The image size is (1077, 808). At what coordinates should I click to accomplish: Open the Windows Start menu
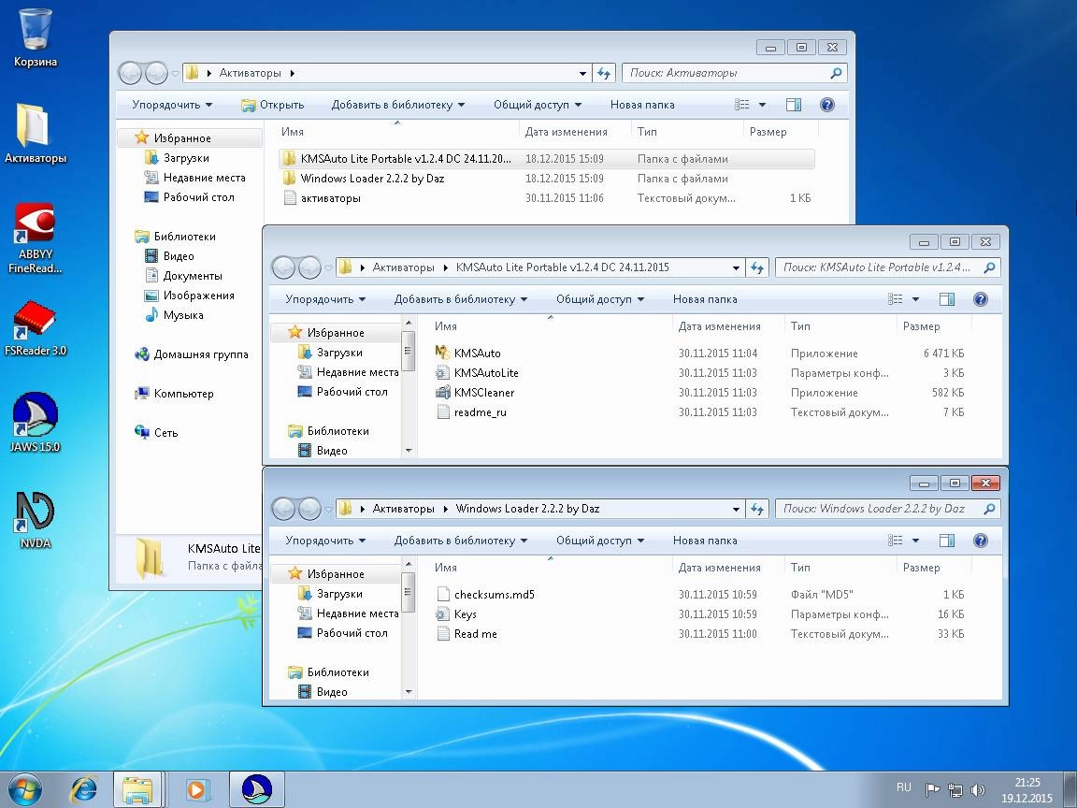coord(24,790)
